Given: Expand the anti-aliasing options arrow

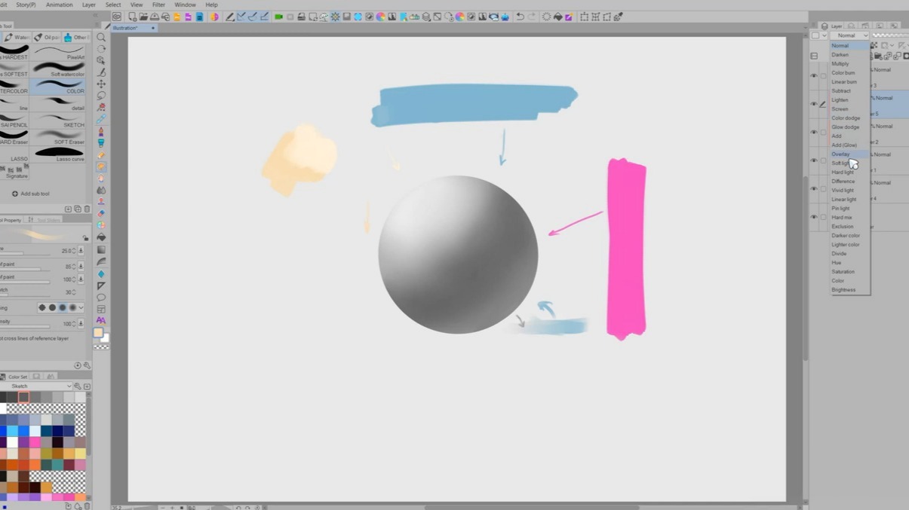Looking at the screenshot, I should tap(81, 307).
